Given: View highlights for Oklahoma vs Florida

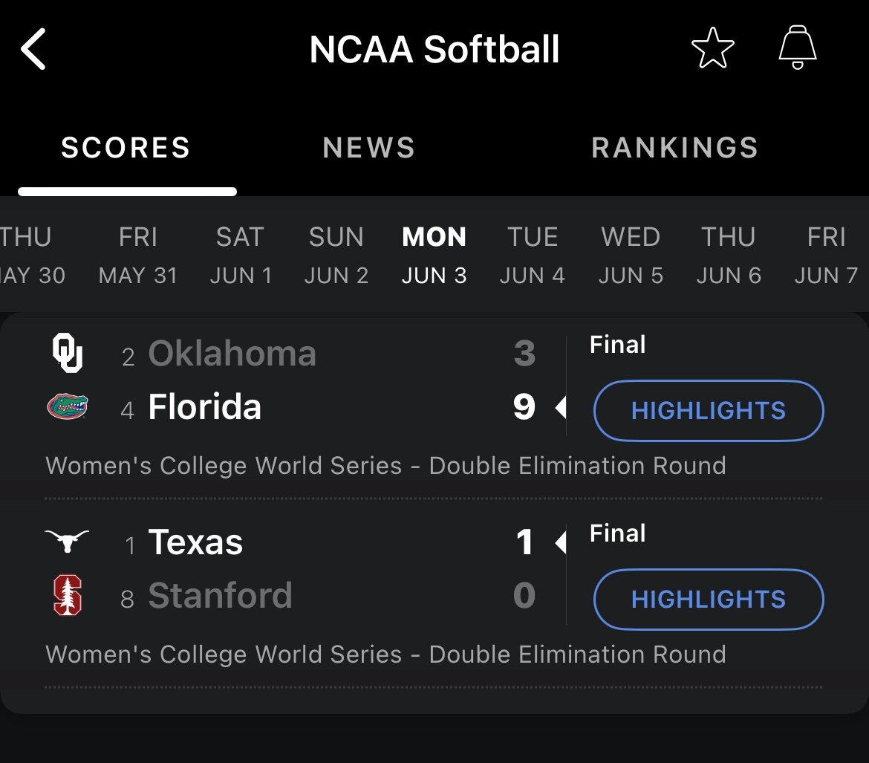Looking at the screenshot, I should click(x=709, y=411).
